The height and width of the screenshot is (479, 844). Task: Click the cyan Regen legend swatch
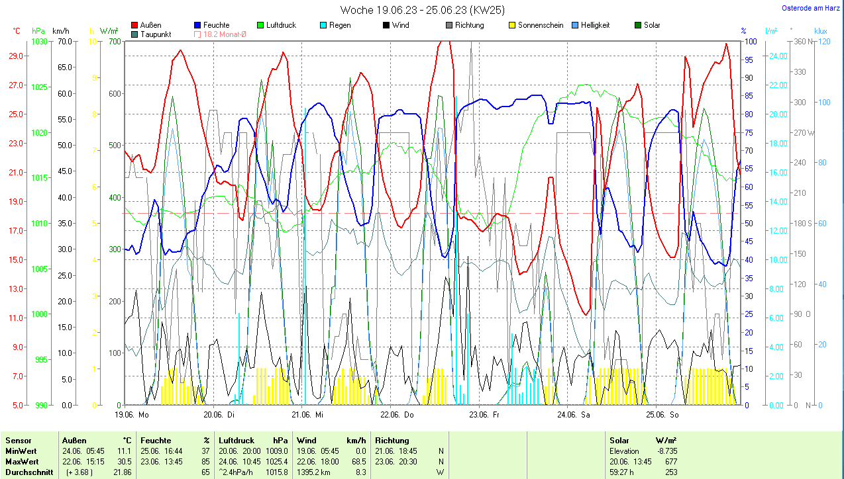323,25
